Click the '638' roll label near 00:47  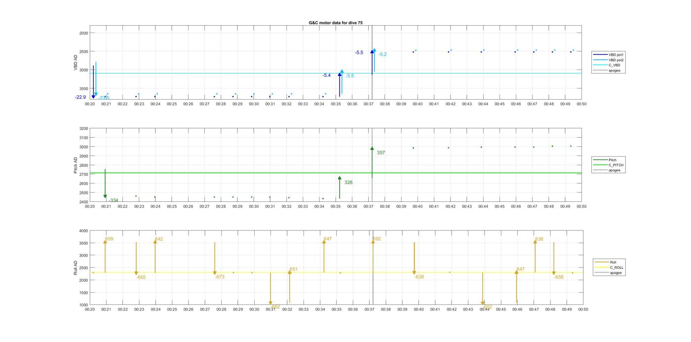click(539, 239)
